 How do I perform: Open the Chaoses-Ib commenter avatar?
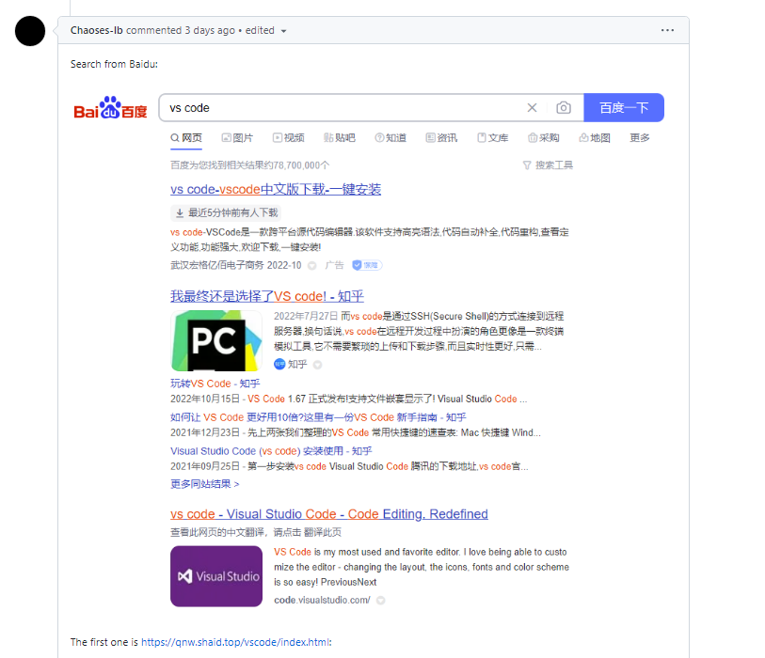click(x=30, y=31)
